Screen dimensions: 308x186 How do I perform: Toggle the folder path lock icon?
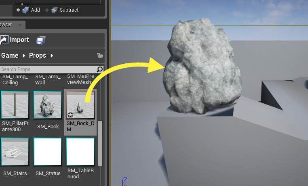click(x=100, y=55)
